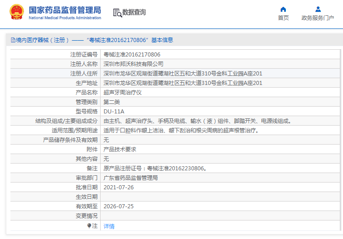Click the 首页 home icon
Image resolution: width=343 pixels, height=239 pixels.
tap(283, 9)
